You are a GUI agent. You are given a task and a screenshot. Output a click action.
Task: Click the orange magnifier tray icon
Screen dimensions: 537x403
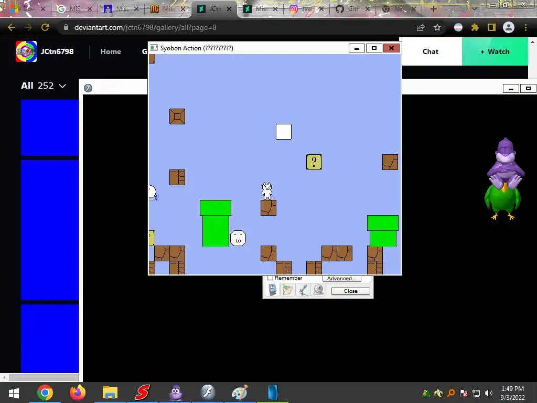point(451,393)
